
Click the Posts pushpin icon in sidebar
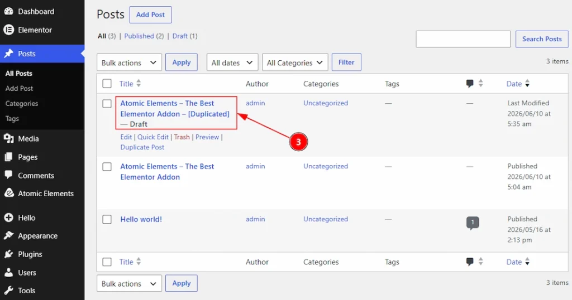(8, 54)
